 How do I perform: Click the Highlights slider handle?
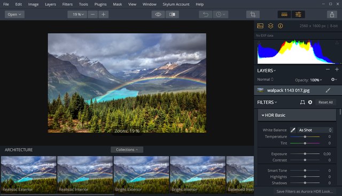click(305, 177)
